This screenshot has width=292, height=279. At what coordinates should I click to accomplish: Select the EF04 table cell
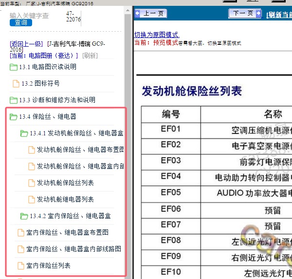click(x=171, y=178)
